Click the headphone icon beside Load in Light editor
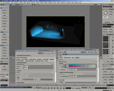Image resolution: width=114 pixels, height=91 pixels. pos(89,52)
